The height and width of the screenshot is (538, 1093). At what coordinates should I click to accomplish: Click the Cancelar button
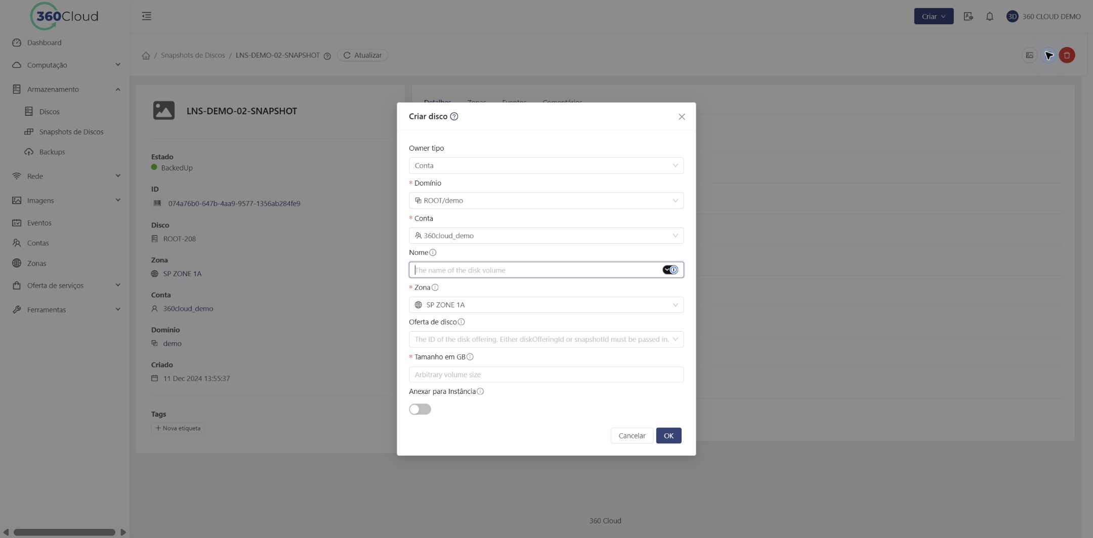click(632, 436)
